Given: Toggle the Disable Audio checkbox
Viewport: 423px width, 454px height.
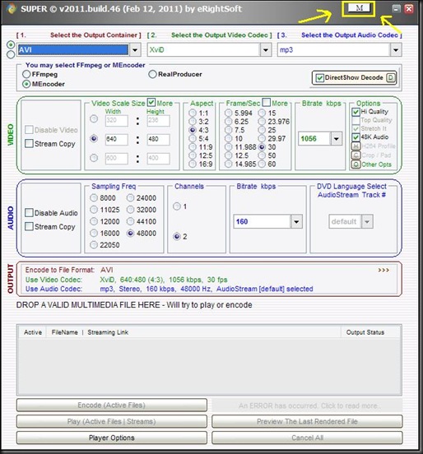Looking at the screenshot, I should click(29, 213).
